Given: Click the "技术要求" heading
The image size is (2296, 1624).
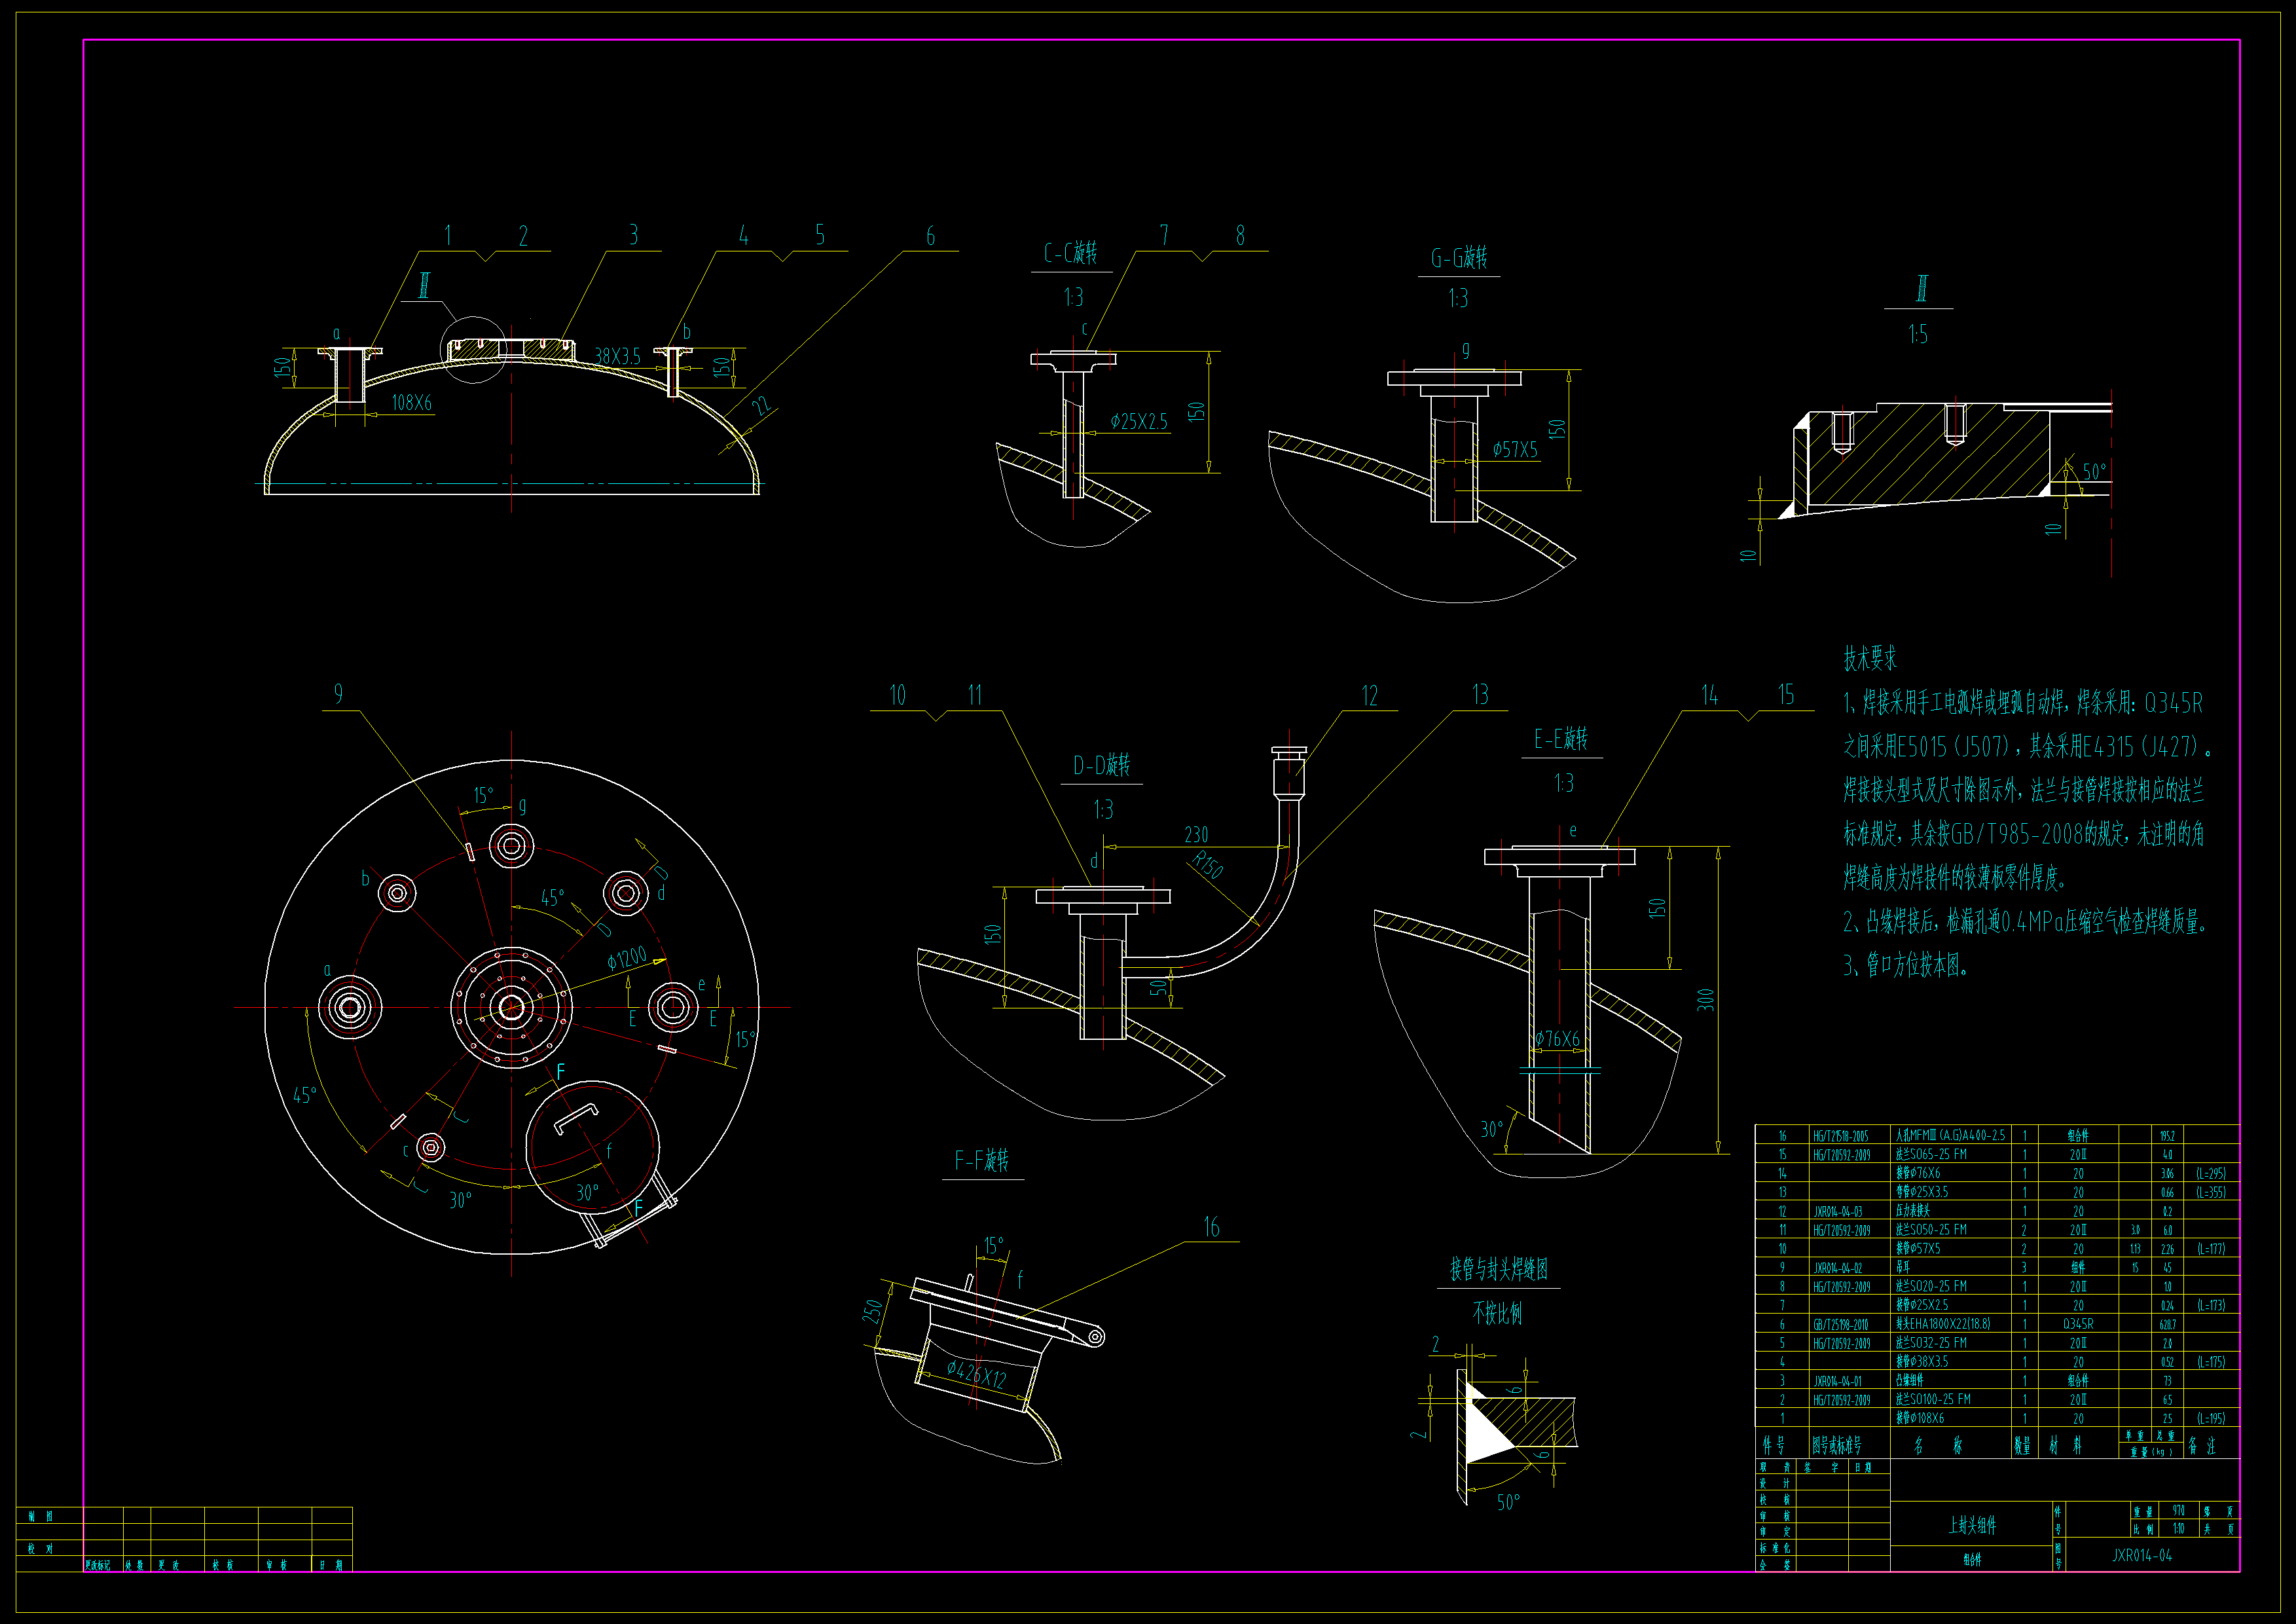Looking at the screenshot, I should pyautogui.click(x=1870, y=658).
